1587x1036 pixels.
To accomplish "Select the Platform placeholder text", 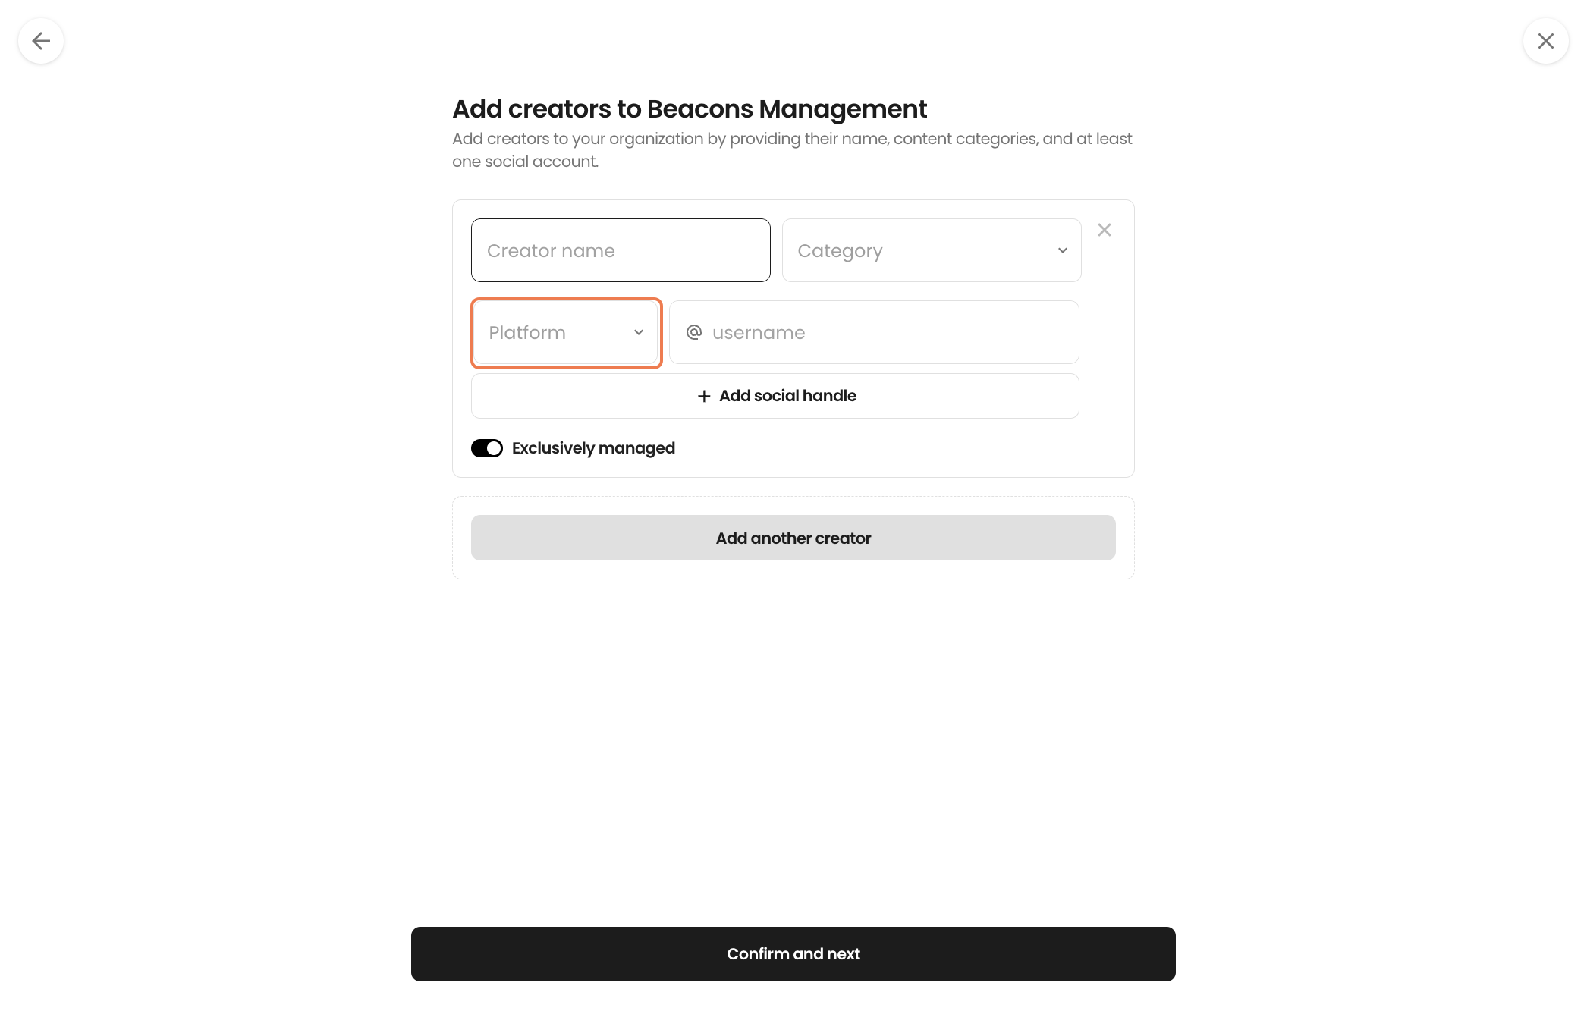I will [527, 332].
